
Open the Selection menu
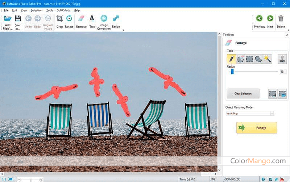pos(36,10)
